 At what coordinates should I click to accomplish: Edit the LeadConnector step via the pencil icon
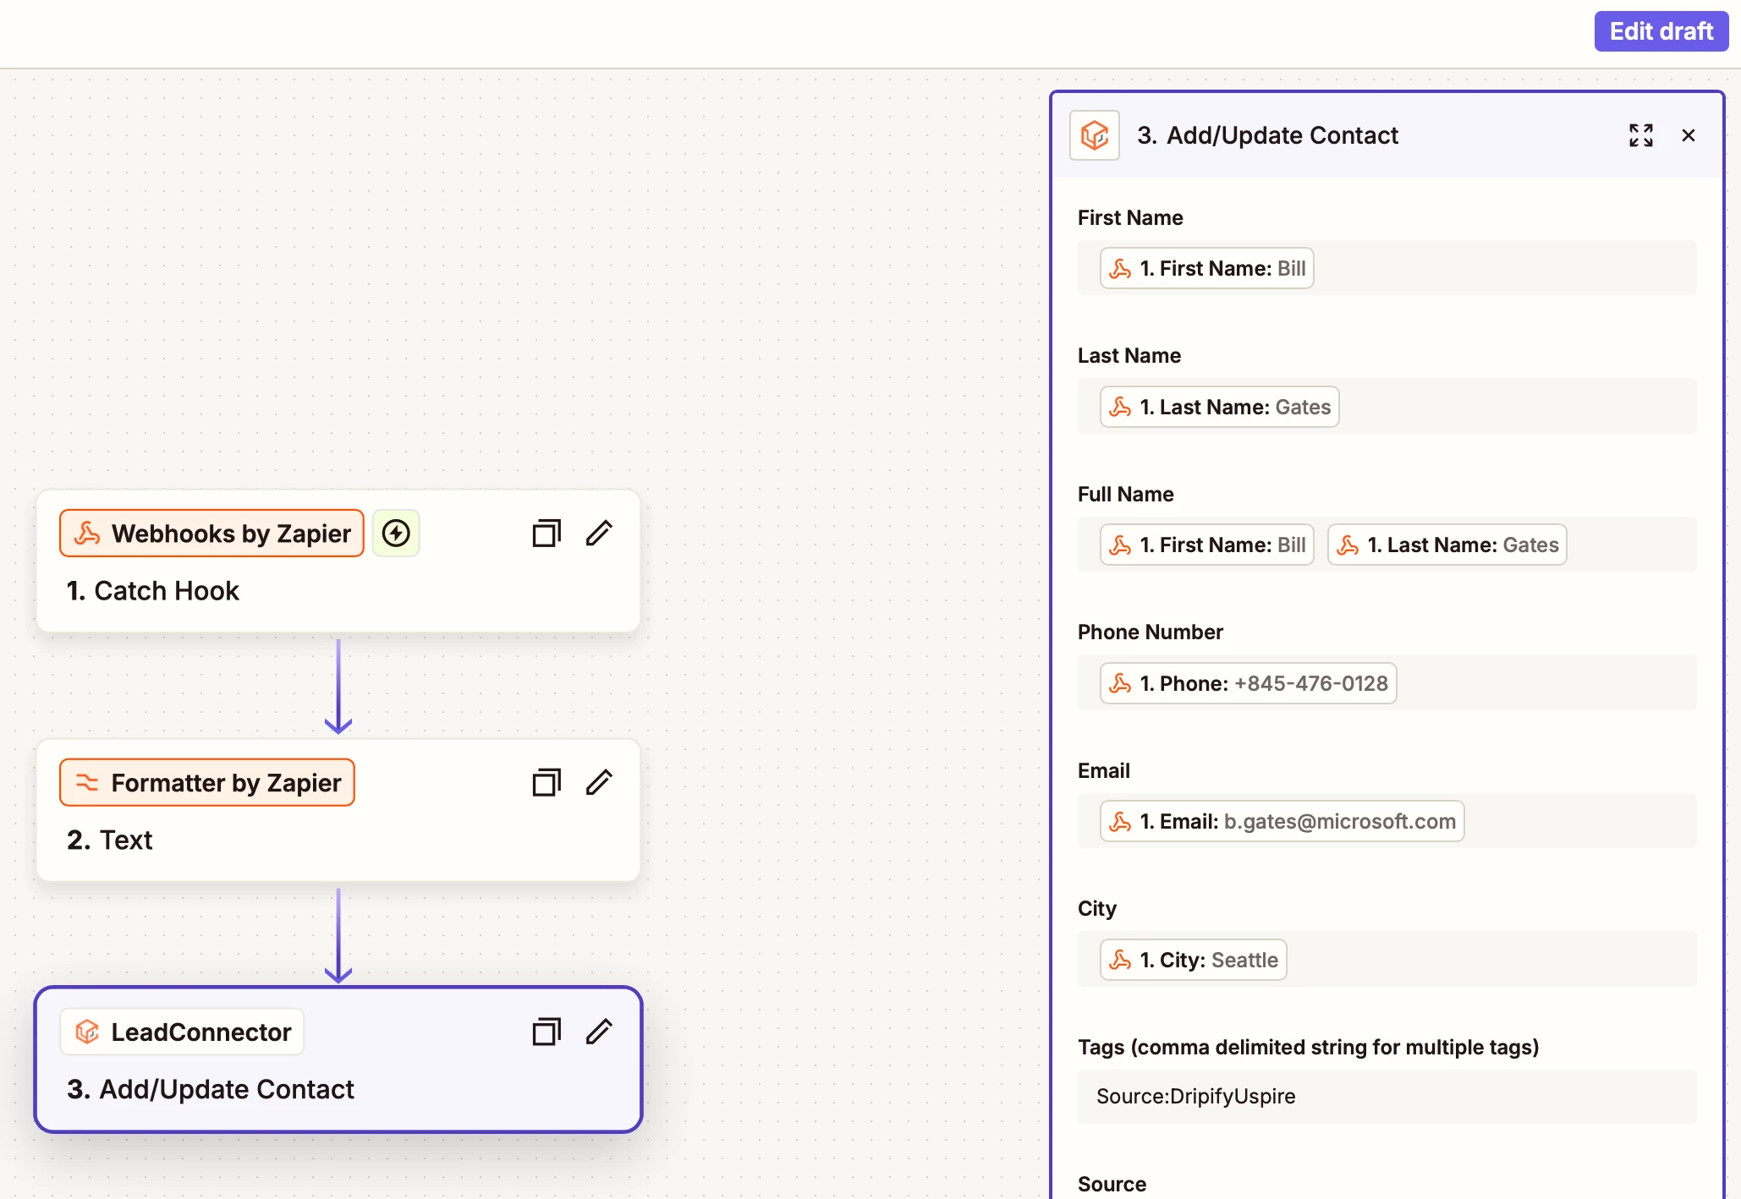tap(599, 1032)
